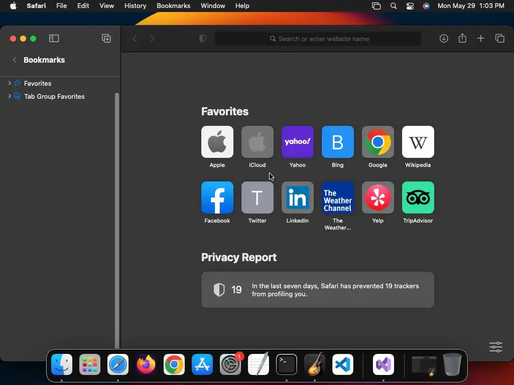Expand the Favorites folder
The height and width of the screenshot is (385, 514).
(10, 83)
